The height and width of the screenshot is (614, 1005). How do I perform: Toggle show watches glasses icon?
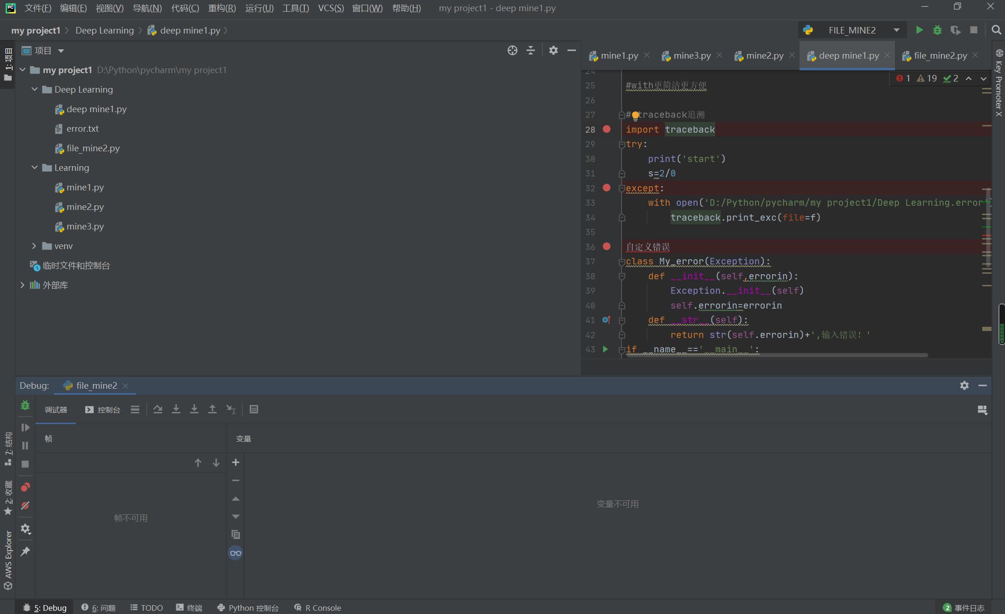click(x=236, y=553)
